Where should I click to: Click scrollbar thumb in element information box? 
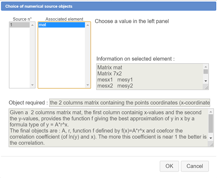(x=206, y=72)
